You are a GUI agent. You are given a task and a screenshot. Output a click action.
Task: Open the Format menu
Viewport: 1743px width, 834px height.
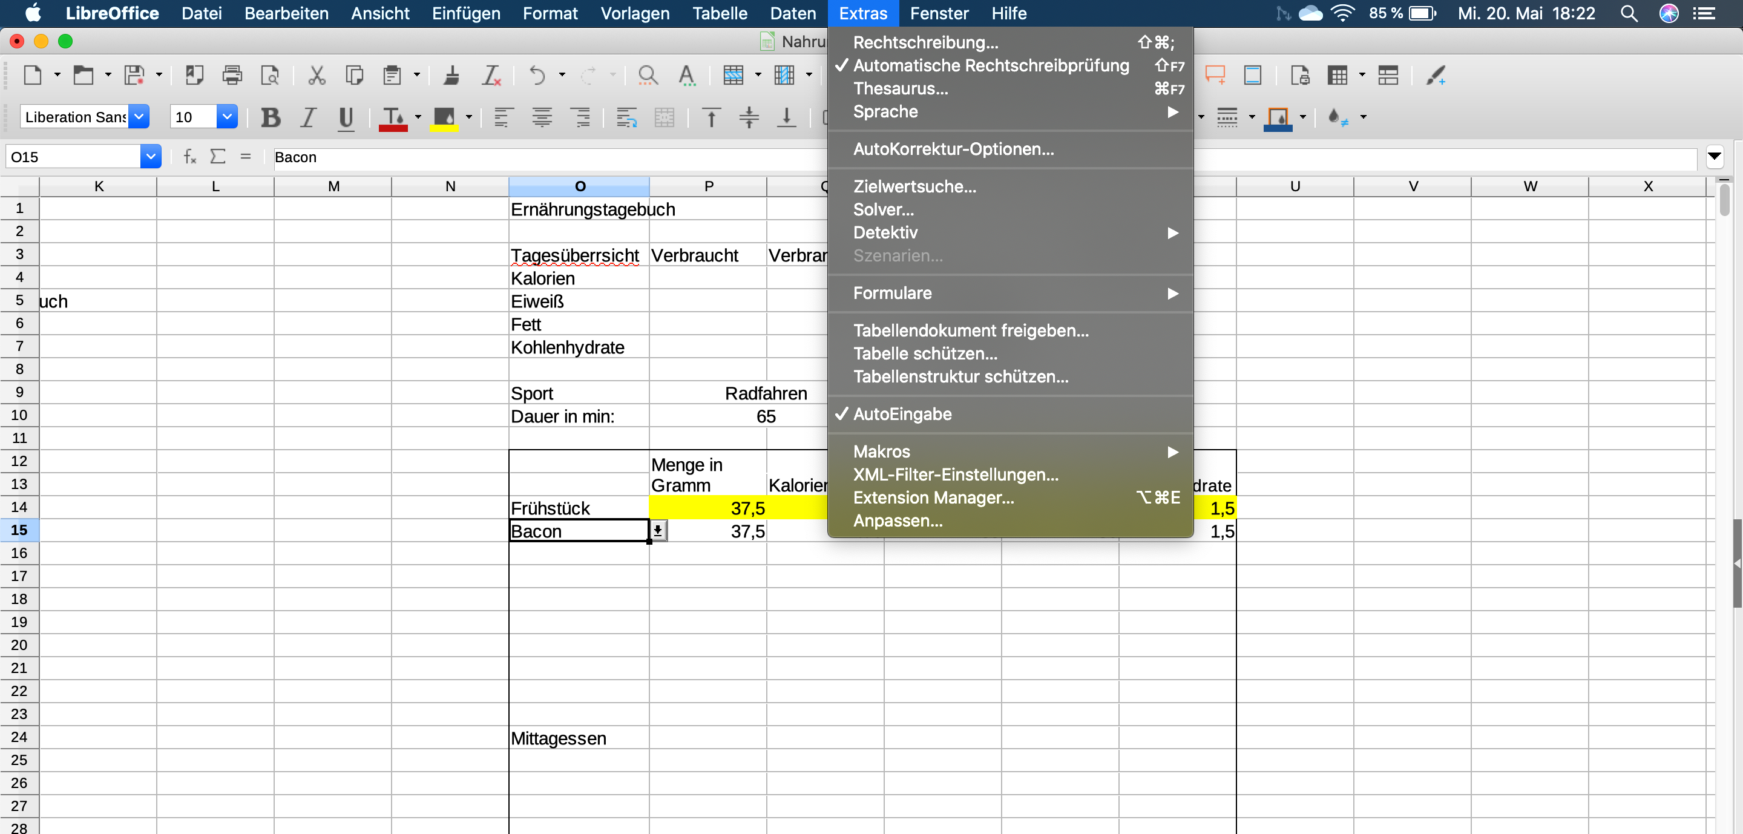(550, 13)
